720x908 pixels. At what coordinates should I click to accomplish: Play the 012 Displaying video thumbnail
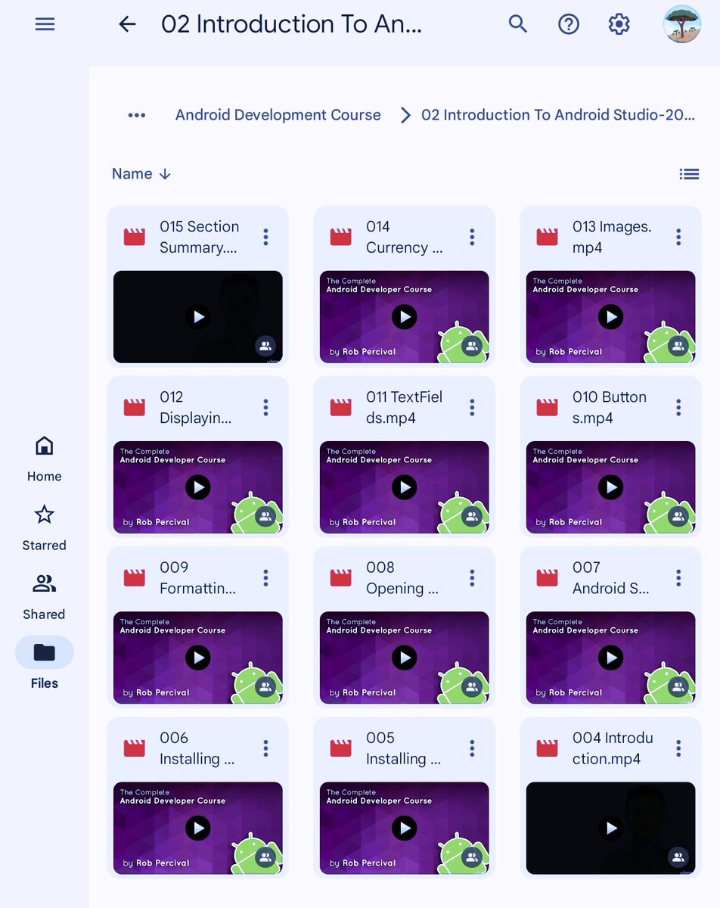click(x=198, y=487)
